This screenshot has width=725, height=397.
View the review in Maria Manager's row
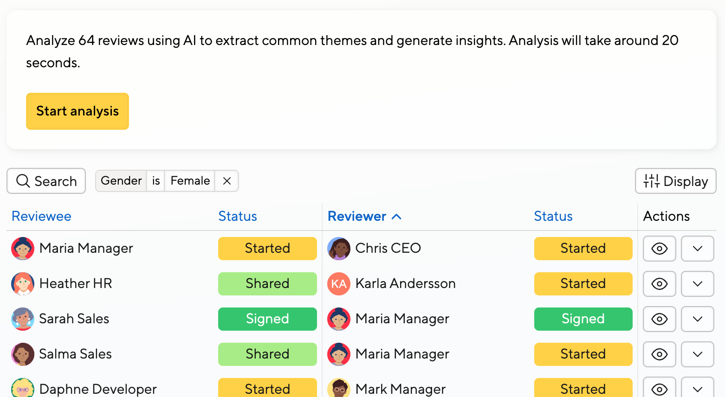coord(659,249)
